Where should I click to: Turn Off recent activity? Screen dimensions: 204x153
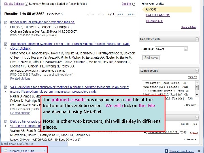185,124
